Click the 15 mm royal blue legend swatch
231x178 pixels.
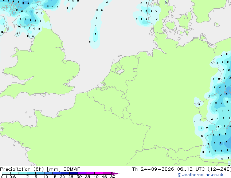(x=57, y=173)
